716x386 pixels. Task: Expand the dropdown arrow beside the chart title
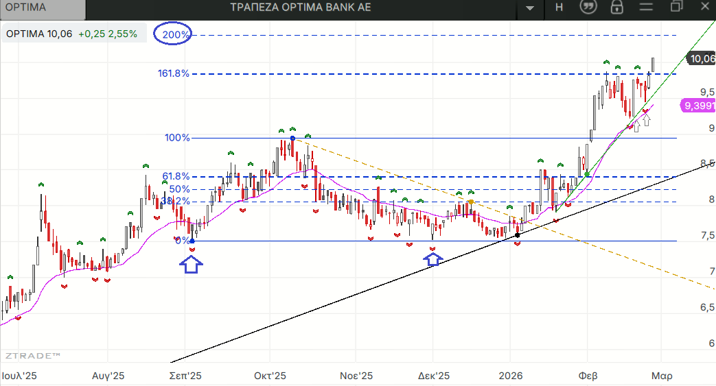tap(529, 8)
